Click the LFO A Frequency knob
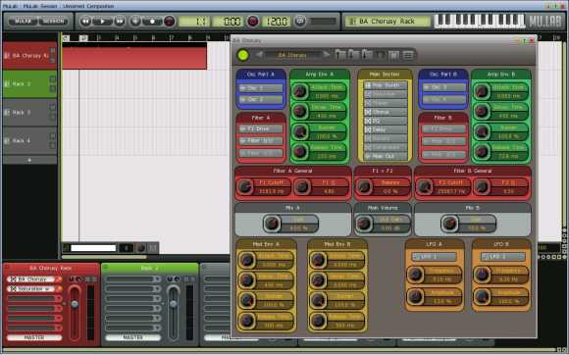569x355 pixels. coord(415,275)
